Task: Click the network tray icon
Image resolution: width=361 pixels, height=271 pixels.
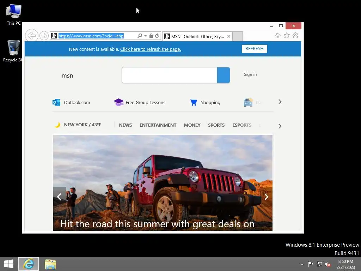Action: [319, 264]
